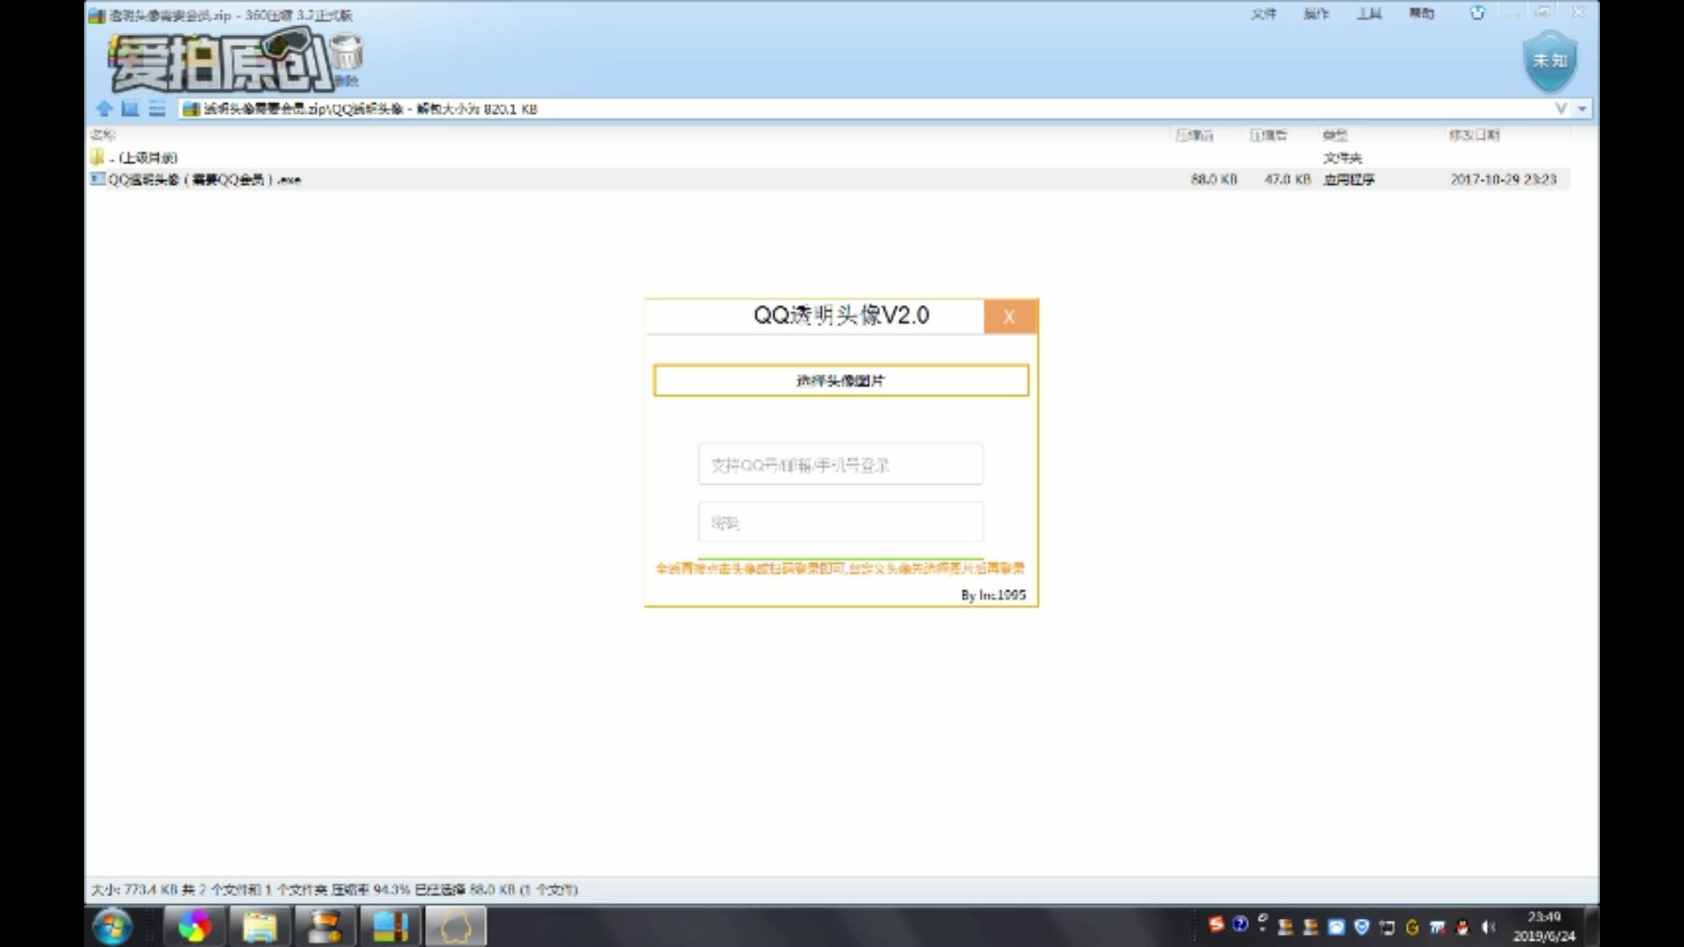Screen dimensions: 1684x947
Task: Open the skin changer icon in title bar
Action: tap(1478, 13)
